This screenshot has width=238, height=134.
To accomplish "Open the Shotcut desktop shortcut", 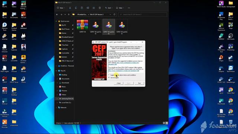I will [4, 101].
